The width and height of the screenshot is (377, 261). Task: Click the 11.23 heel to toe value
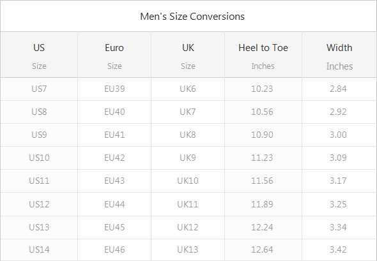pyautogui.click(x=262, y=158)
